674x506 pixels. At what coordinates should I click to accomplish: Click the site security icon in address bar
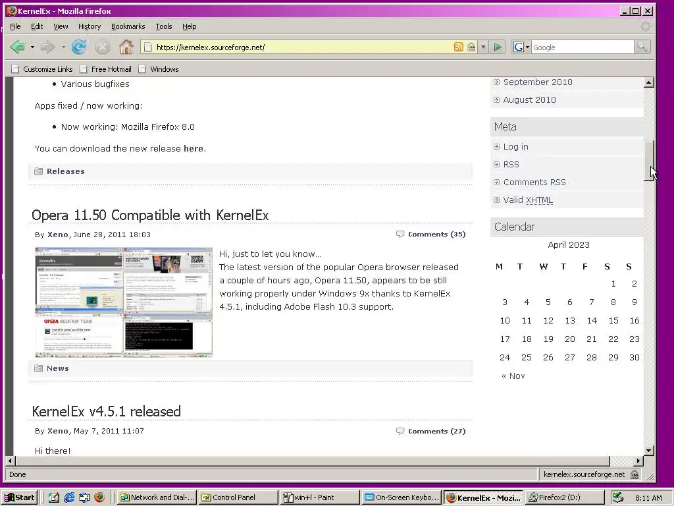471,47
